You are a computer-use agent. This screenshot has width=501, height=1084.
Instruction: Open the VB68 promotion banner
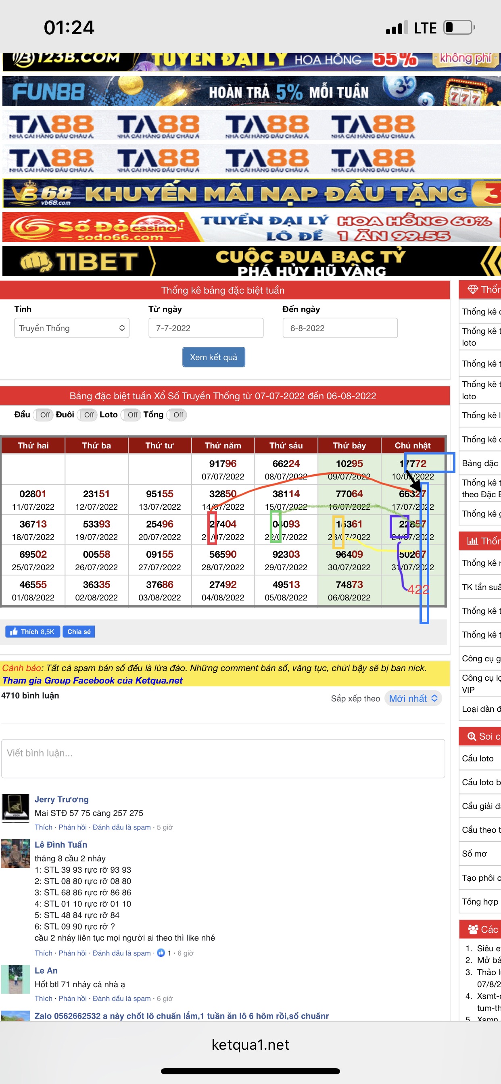251,194
